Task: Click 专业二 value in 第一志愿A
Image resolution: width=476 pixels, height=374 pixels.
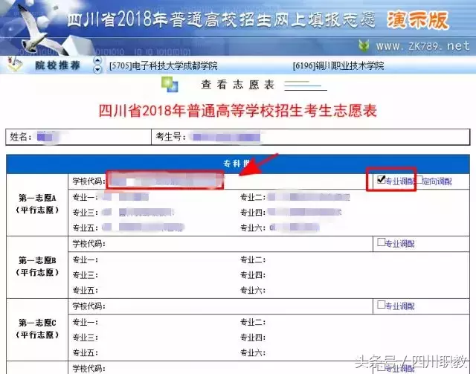Action: 308,197
